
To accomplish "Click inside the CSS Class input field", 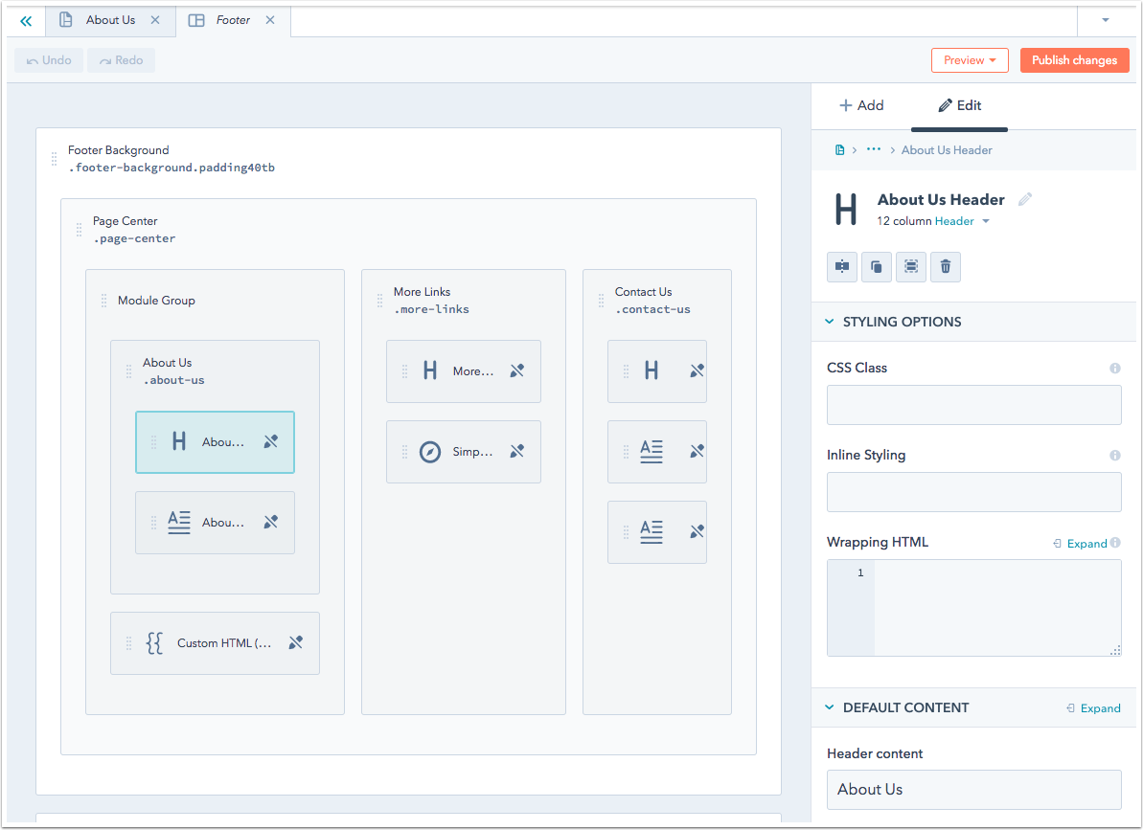I will tap(973, 404).
